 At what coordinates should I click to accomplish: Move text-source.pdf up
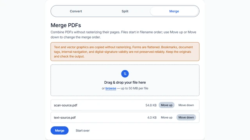(166, 117)
